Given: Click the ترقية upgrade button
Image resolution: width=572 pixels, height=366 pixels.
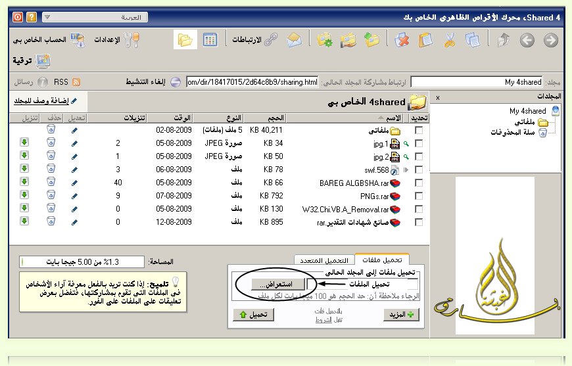Looking at the screenshot, I should pos(32,61).
